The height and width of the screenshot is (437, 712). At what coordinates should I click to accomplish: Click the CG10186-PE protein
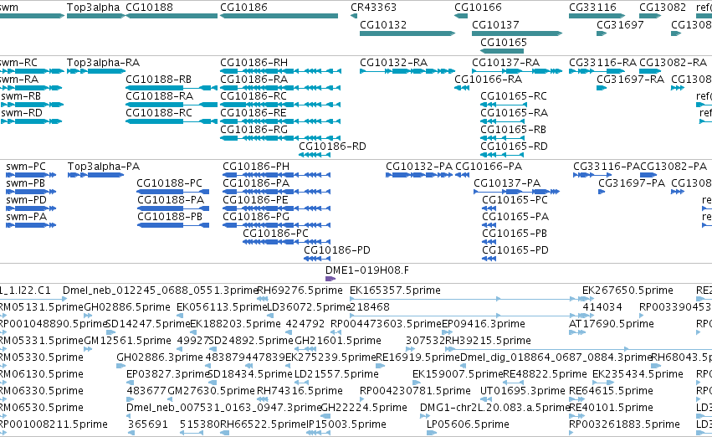click(x=277, y=208)
